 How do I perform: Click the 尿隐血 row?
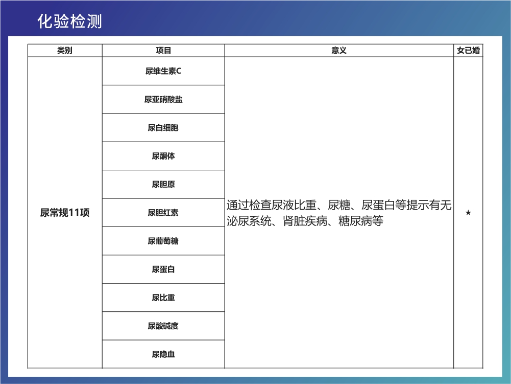point(163,354)
